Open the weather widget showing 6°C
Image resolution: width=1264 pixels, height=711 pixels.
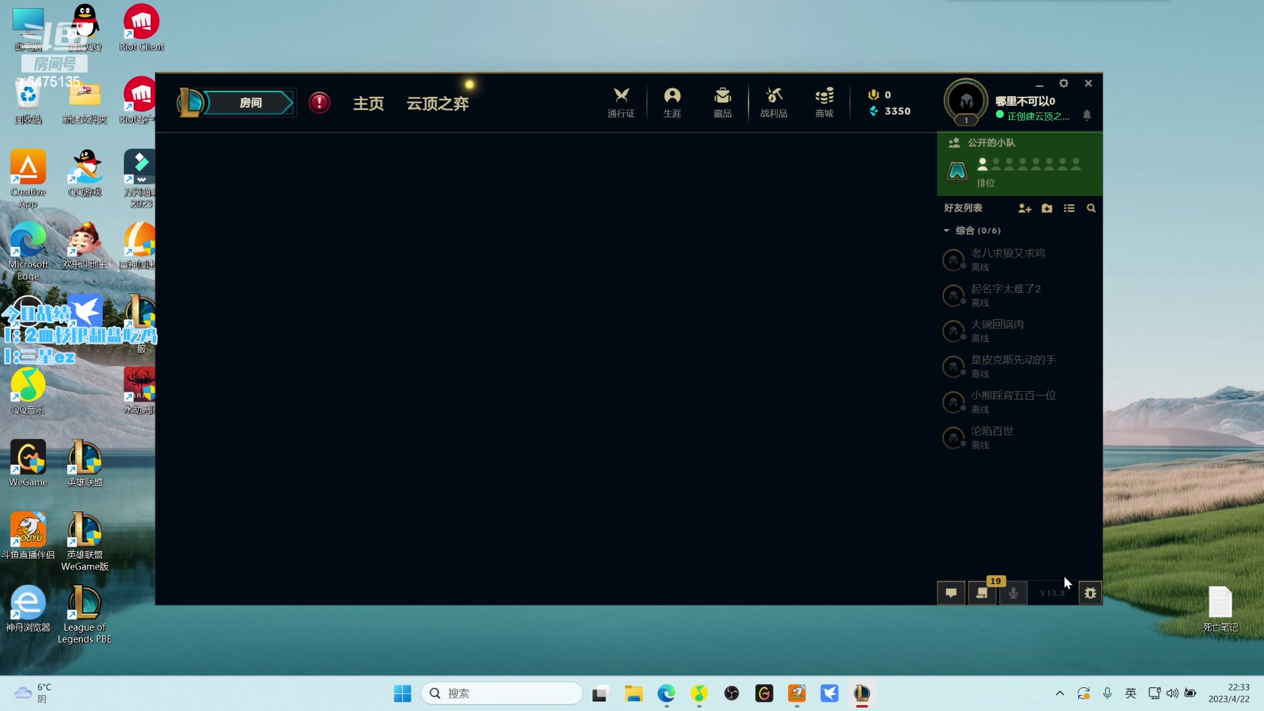[33, 693]
